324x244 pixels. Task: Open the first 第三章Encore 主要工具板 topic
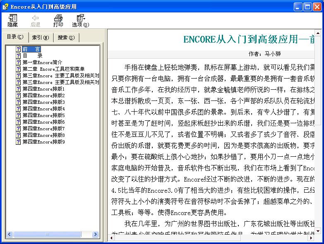click(x=61, y=76)
